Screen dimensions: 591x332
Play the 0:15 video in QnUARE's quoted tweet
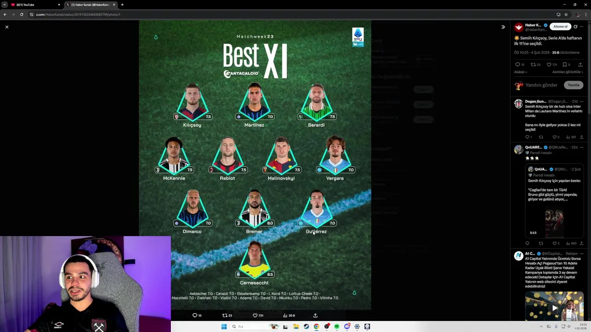554,221
